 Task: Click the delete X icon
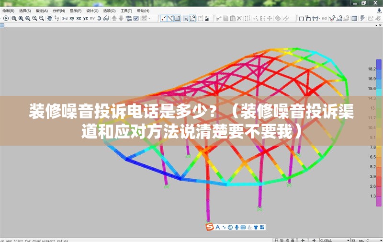[239, 18]
